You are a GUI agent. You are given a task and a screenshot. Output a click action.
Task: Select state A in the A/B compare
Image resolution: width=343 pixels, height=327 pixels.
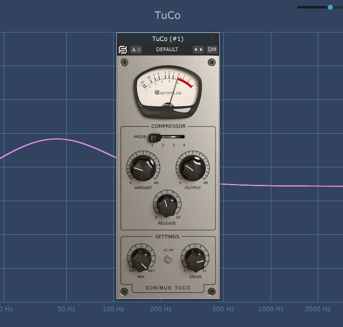(134, 50)
